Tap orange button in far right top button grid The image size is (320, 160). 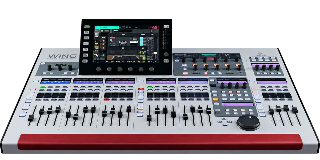[274, 60]
